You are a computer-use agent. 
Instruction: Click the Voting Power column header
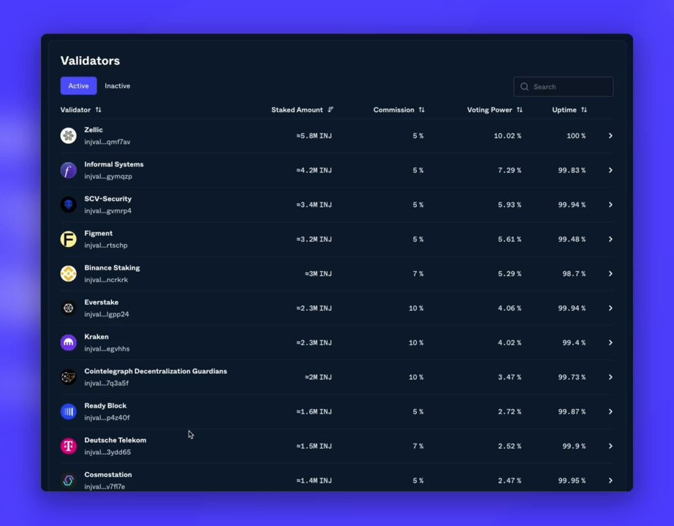tap(490, 110)
